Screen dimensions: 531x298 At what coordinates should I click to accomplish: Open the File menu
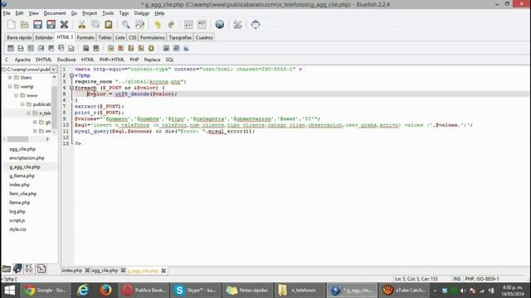click(x=7, y=13)
